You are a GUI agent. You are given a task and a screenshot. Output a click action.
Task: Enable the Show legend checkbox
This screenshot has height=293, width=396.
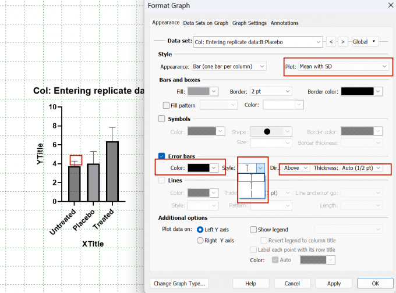point(253,230)
